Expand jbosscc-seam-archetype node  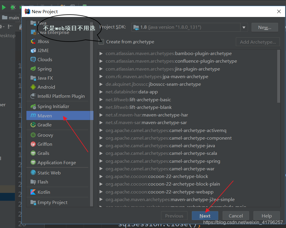pyautogui.click(x=101, y=84)
